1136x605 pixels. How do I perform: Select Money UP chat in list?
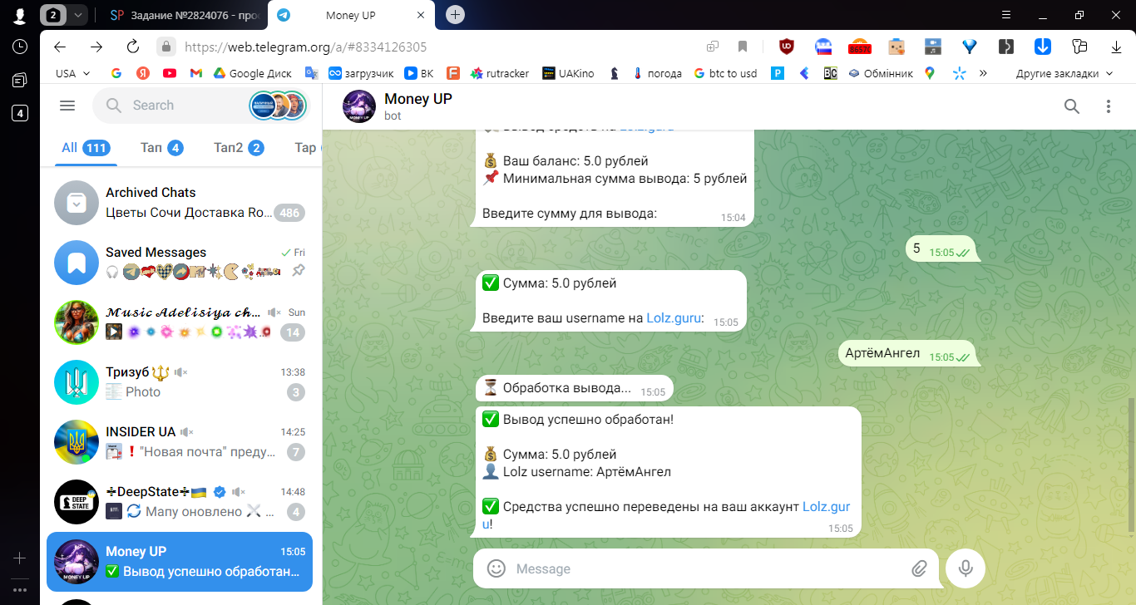click(x=180, y=562)
